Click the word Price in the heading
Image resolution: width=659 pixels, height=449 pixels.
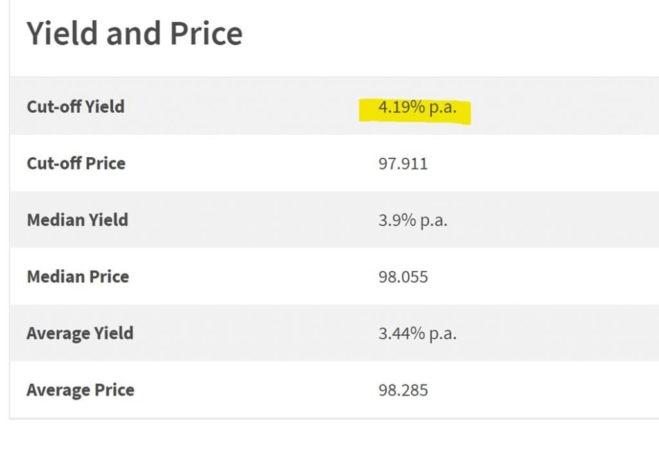click(207, 33)
